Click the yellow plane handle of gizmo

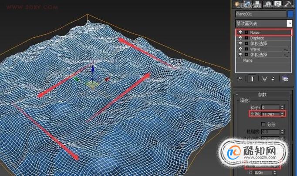[x=92, y=85]
